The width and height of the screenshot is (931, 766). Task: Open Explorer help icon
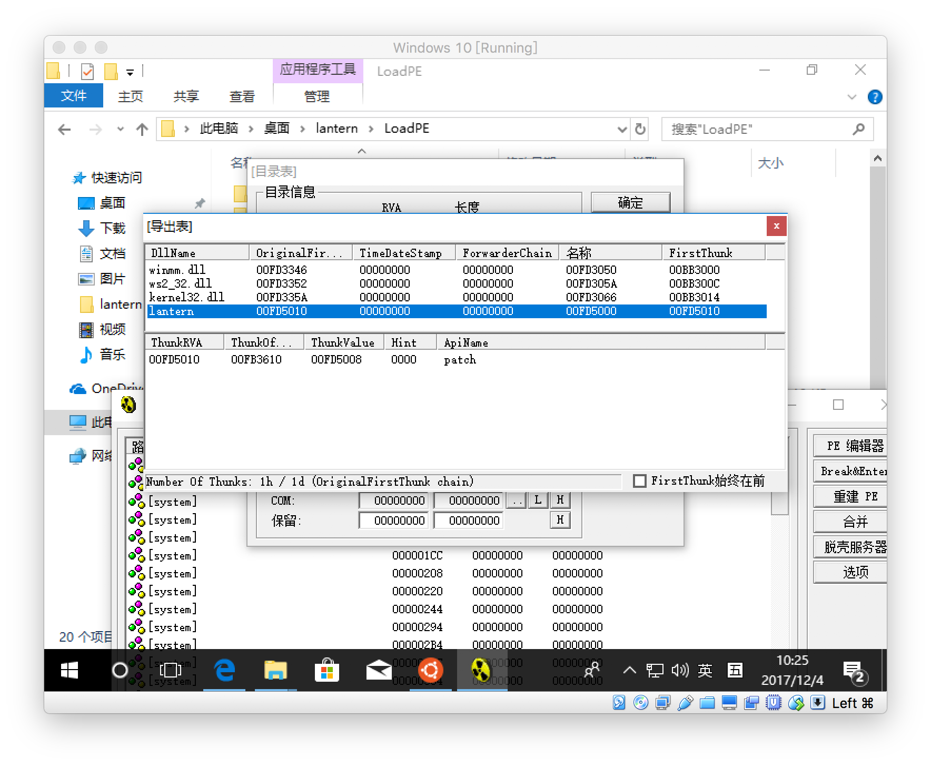pyautogui.click(x=875, y=97)
